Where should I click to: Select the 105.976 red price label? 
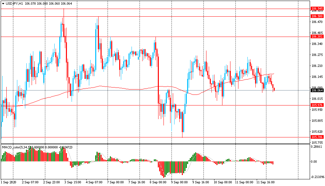(x=317, y=105)
